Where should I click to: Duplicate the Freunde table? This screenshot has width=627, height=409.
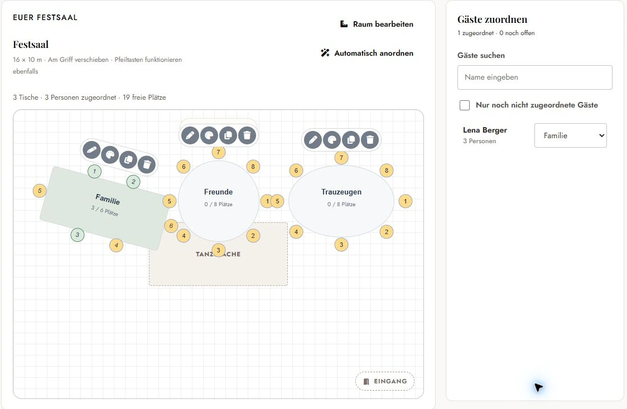tap(228, 135)
